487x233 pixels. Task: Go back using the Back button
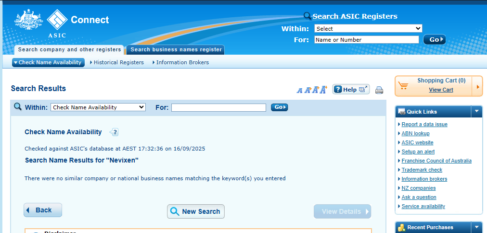click(43, 210)
